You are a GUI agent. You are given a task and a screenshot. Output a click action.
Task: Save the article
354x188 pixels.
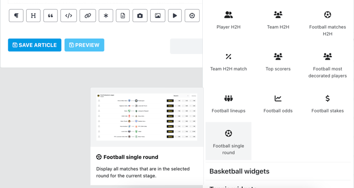pyautogui.click(x=34, y=45)
